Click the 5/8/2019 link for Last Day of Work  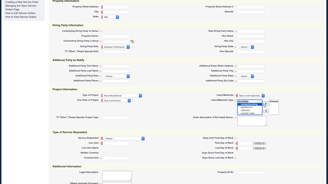260,148
